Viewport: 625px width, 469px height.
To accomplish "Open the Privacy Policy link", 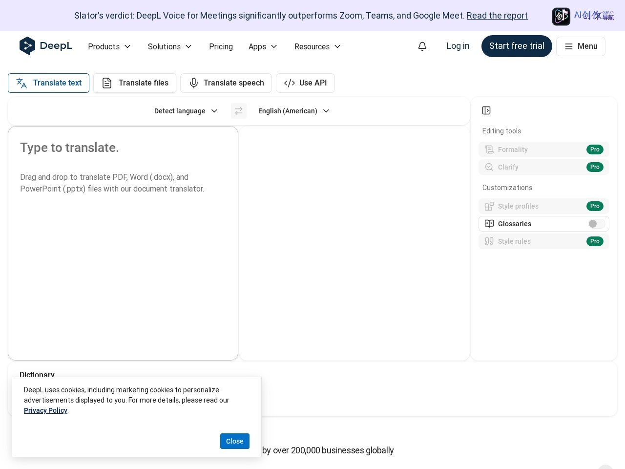I will tap(45, 410).
